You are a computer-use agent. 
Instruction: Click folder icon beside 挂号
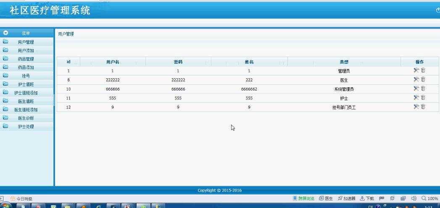(x=5, y=75)
